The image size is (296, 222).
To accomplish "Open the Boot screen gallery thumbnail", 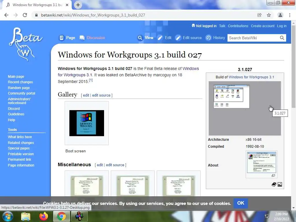I will (x=87, y=123).
